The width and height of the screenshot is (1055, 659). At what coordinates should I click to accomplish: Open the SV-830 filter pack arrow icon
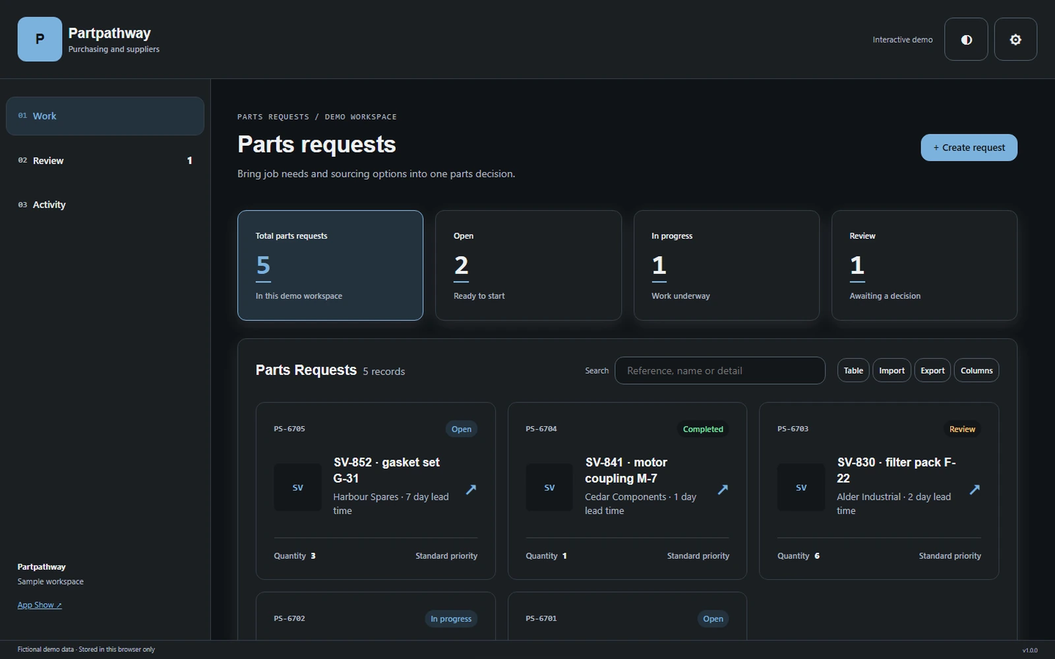click(x=975, y=489)
